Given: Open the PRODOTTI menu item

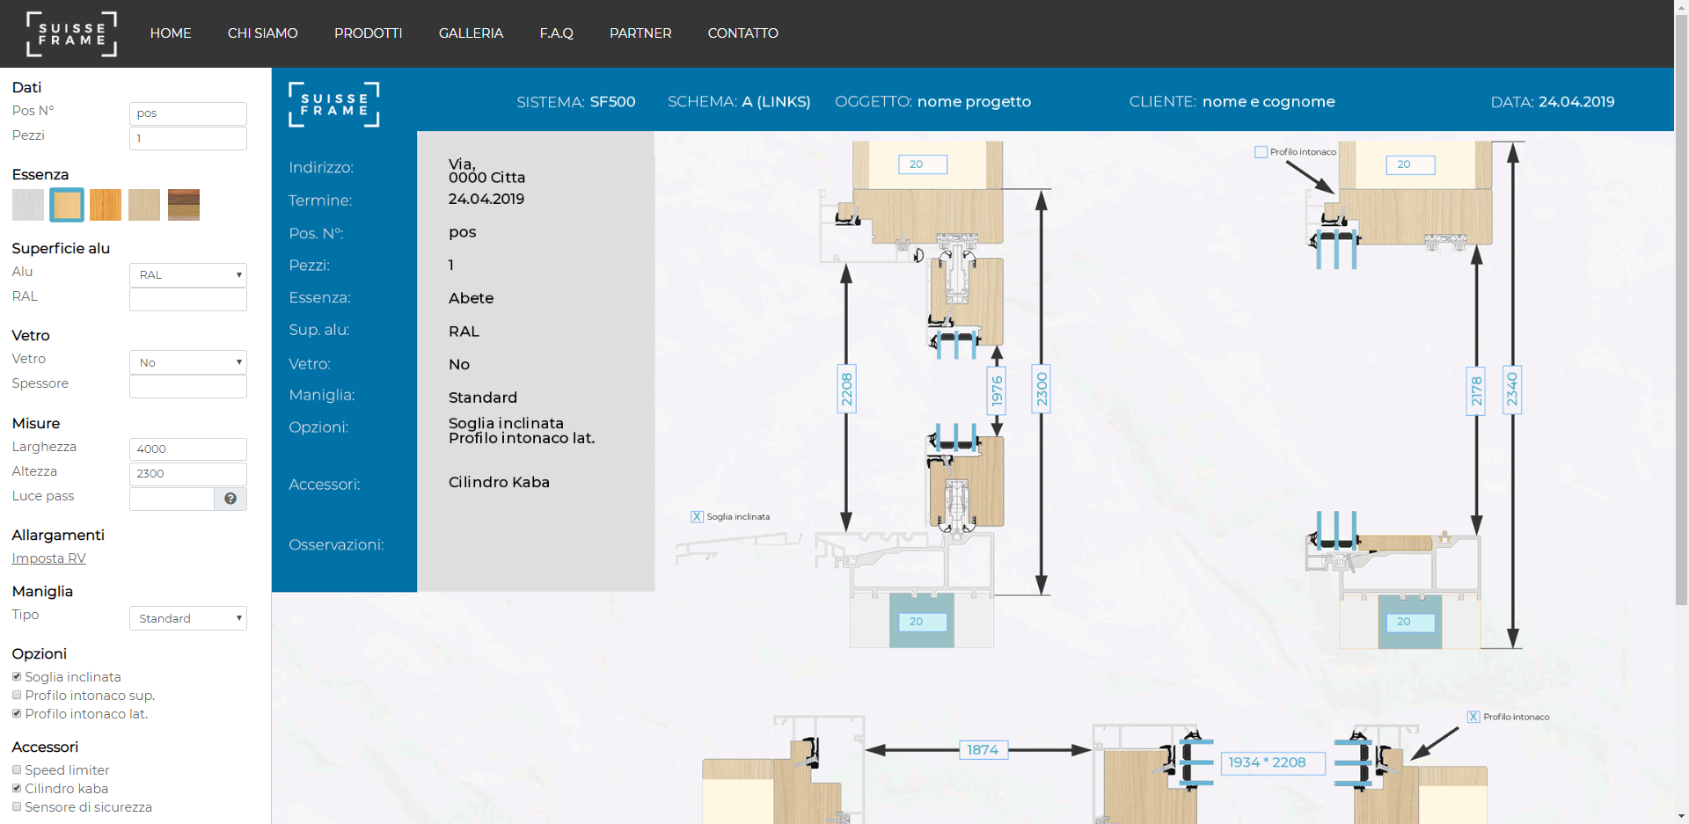Looking at the screenshot, I should point(368,33).
